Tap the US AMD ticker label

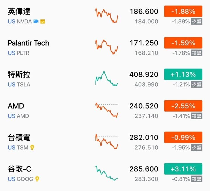click(18, 116)
